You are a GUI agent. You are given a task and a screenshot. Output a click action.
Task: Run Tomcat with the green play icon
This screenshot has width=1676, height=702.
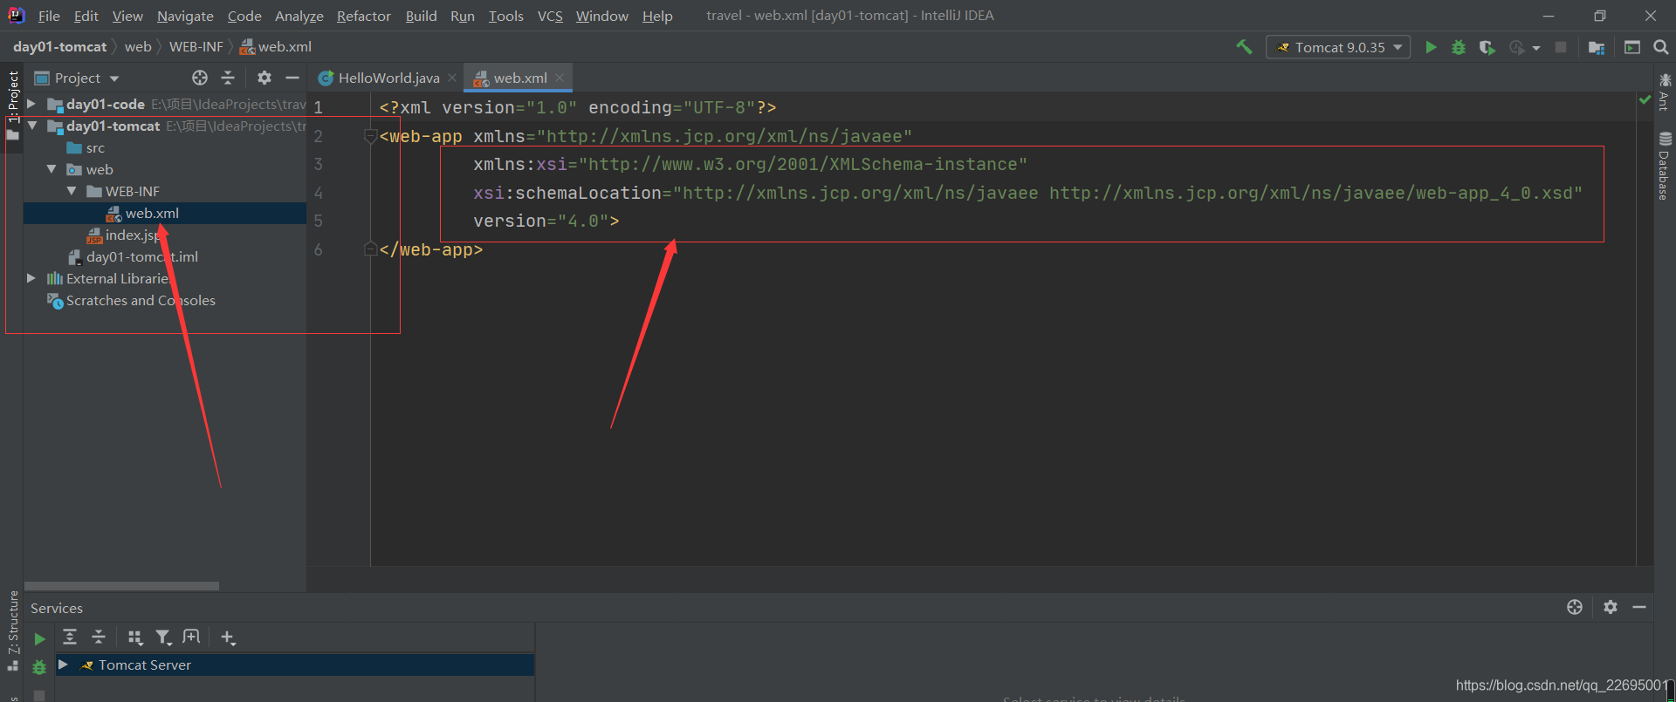point(1431,47)
